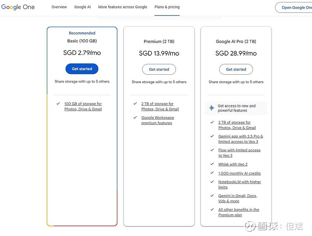Viewport: 312px width, 236px height.
Task: Click the Open Google One button
Action: click(294, 7)
